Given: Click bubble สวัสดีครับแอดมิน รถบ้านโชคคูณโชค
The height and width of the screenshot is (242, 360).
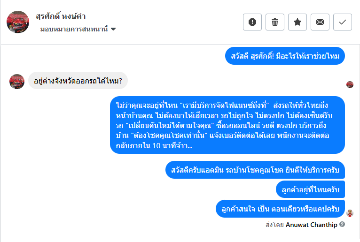Looking at the screenshot, I should tap(255, 169).
